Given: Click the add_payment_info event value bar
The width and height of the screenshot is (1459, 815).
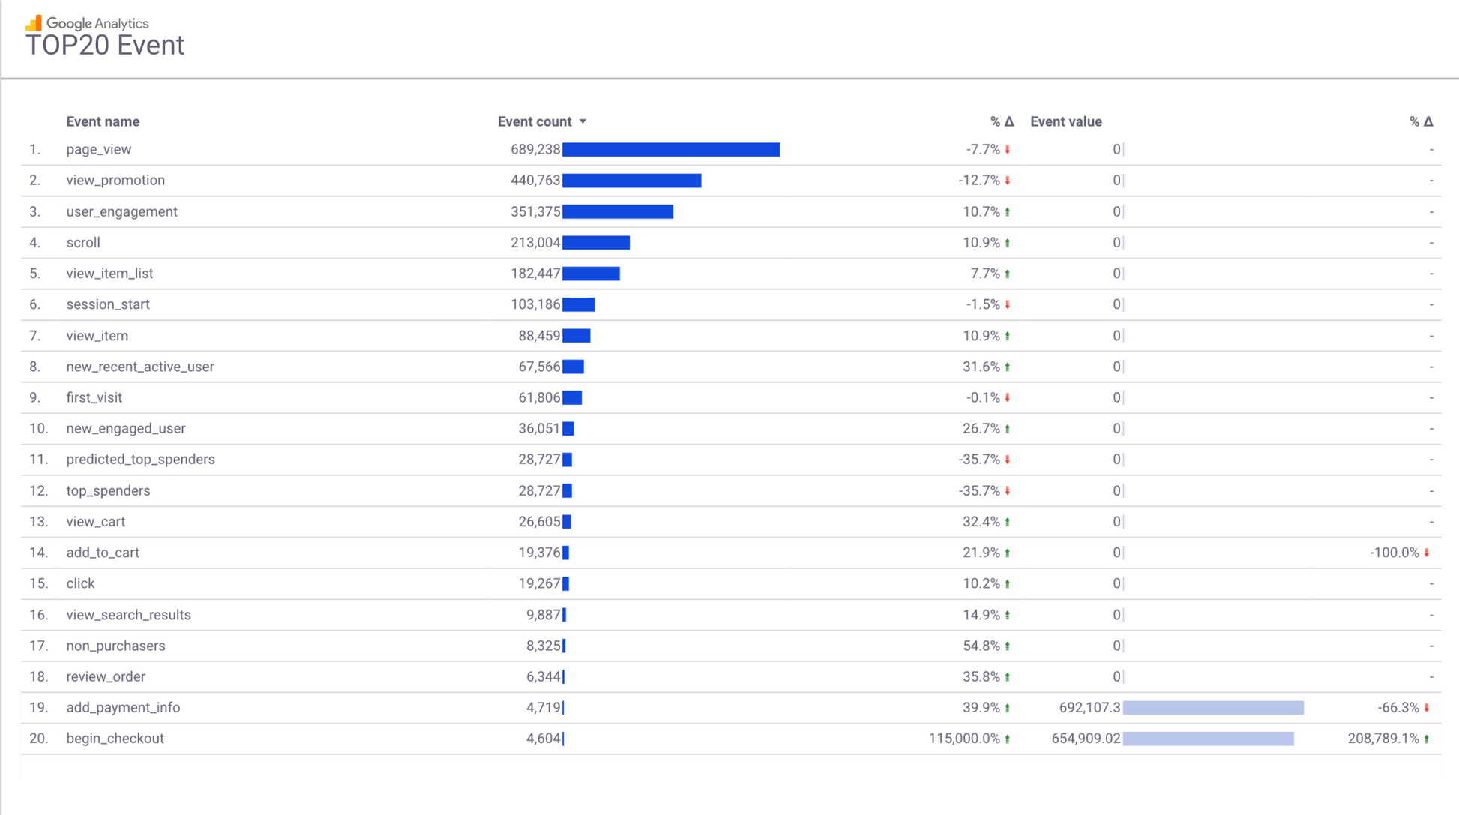Looking at the screenshot, I should tap(1213, 708).
